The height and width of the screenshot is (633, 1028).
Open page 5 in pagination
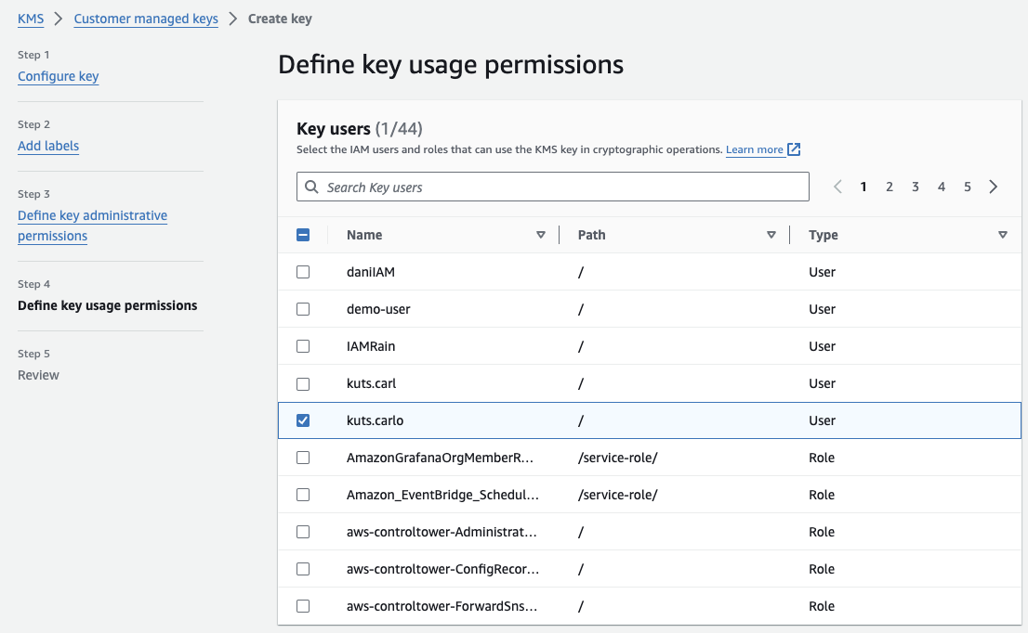tap(968, 187)
